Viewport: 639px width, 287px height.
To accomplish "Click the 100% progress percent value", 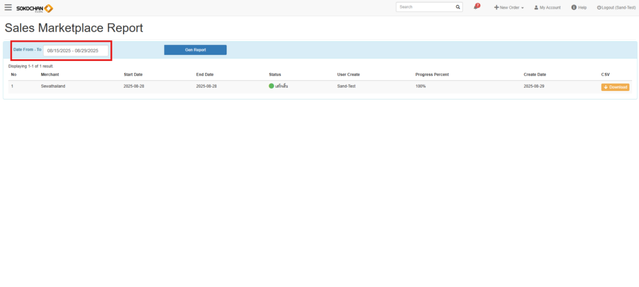I will pyautogui.click(x=421, y=86).
